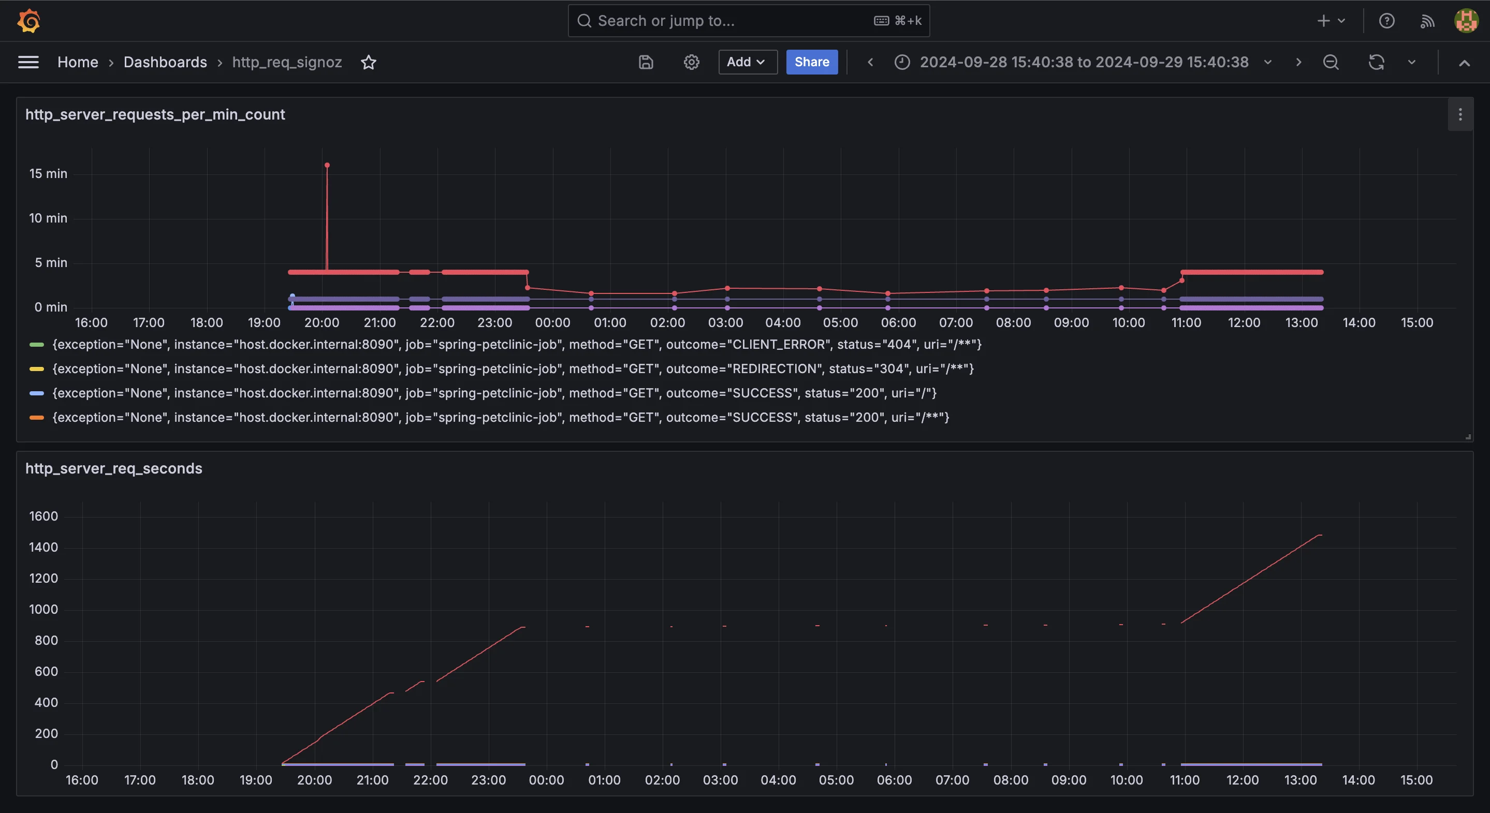Click the keyboard shortcut ⌘+k hint
The width and height of the screenshot is (1490, 813).
898,21
